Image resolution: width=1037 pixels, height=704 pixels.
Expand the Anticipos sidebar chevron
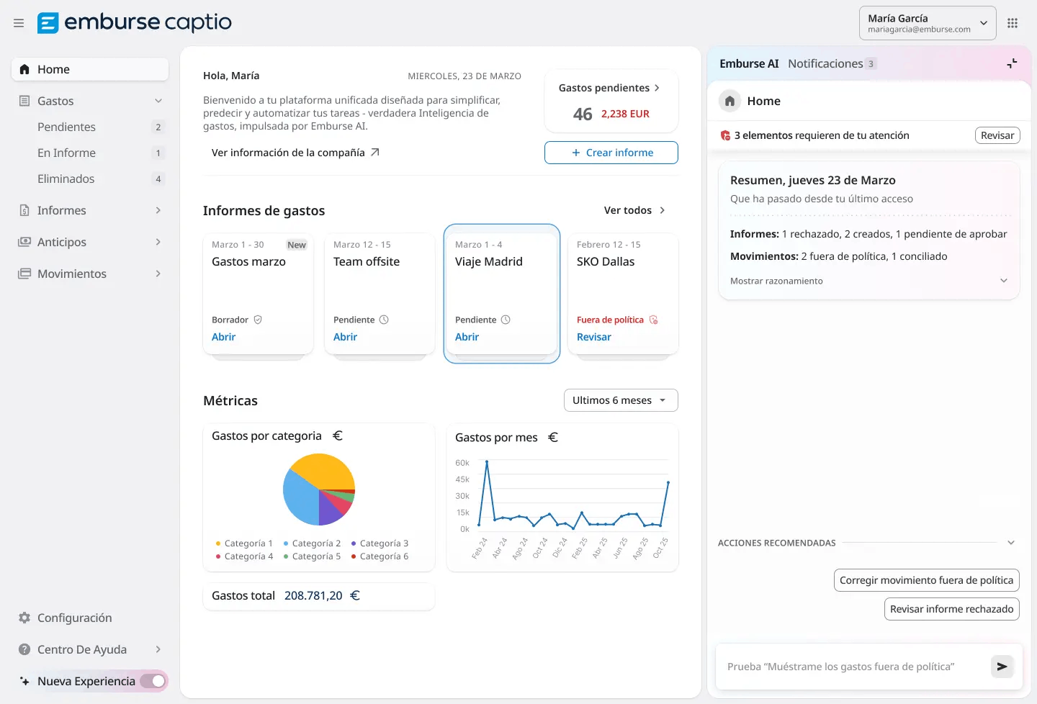(158, 242)
